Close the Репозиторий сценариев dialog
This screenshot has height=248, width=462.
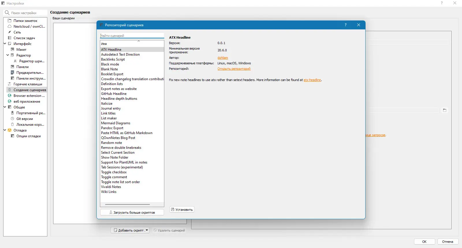(x=359, y=25)
